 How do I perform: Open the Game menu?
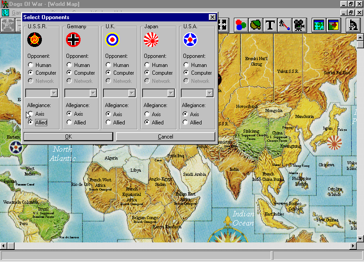tap(17, 12)
